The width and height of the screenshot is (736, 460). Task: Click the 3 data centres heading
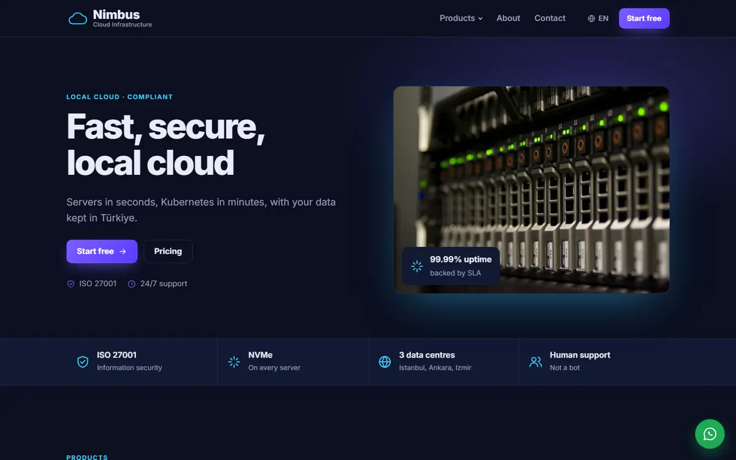427,355
